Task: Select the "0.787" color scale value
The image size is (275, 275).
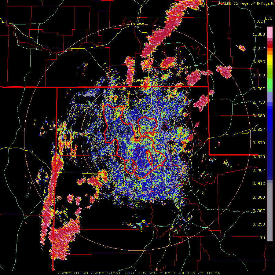Action: coord(259,89)
